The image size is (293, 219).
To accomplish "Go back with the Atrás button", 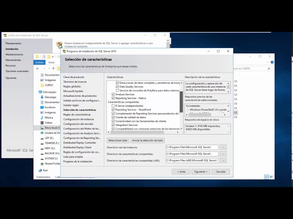I will [x=181, y=172].
